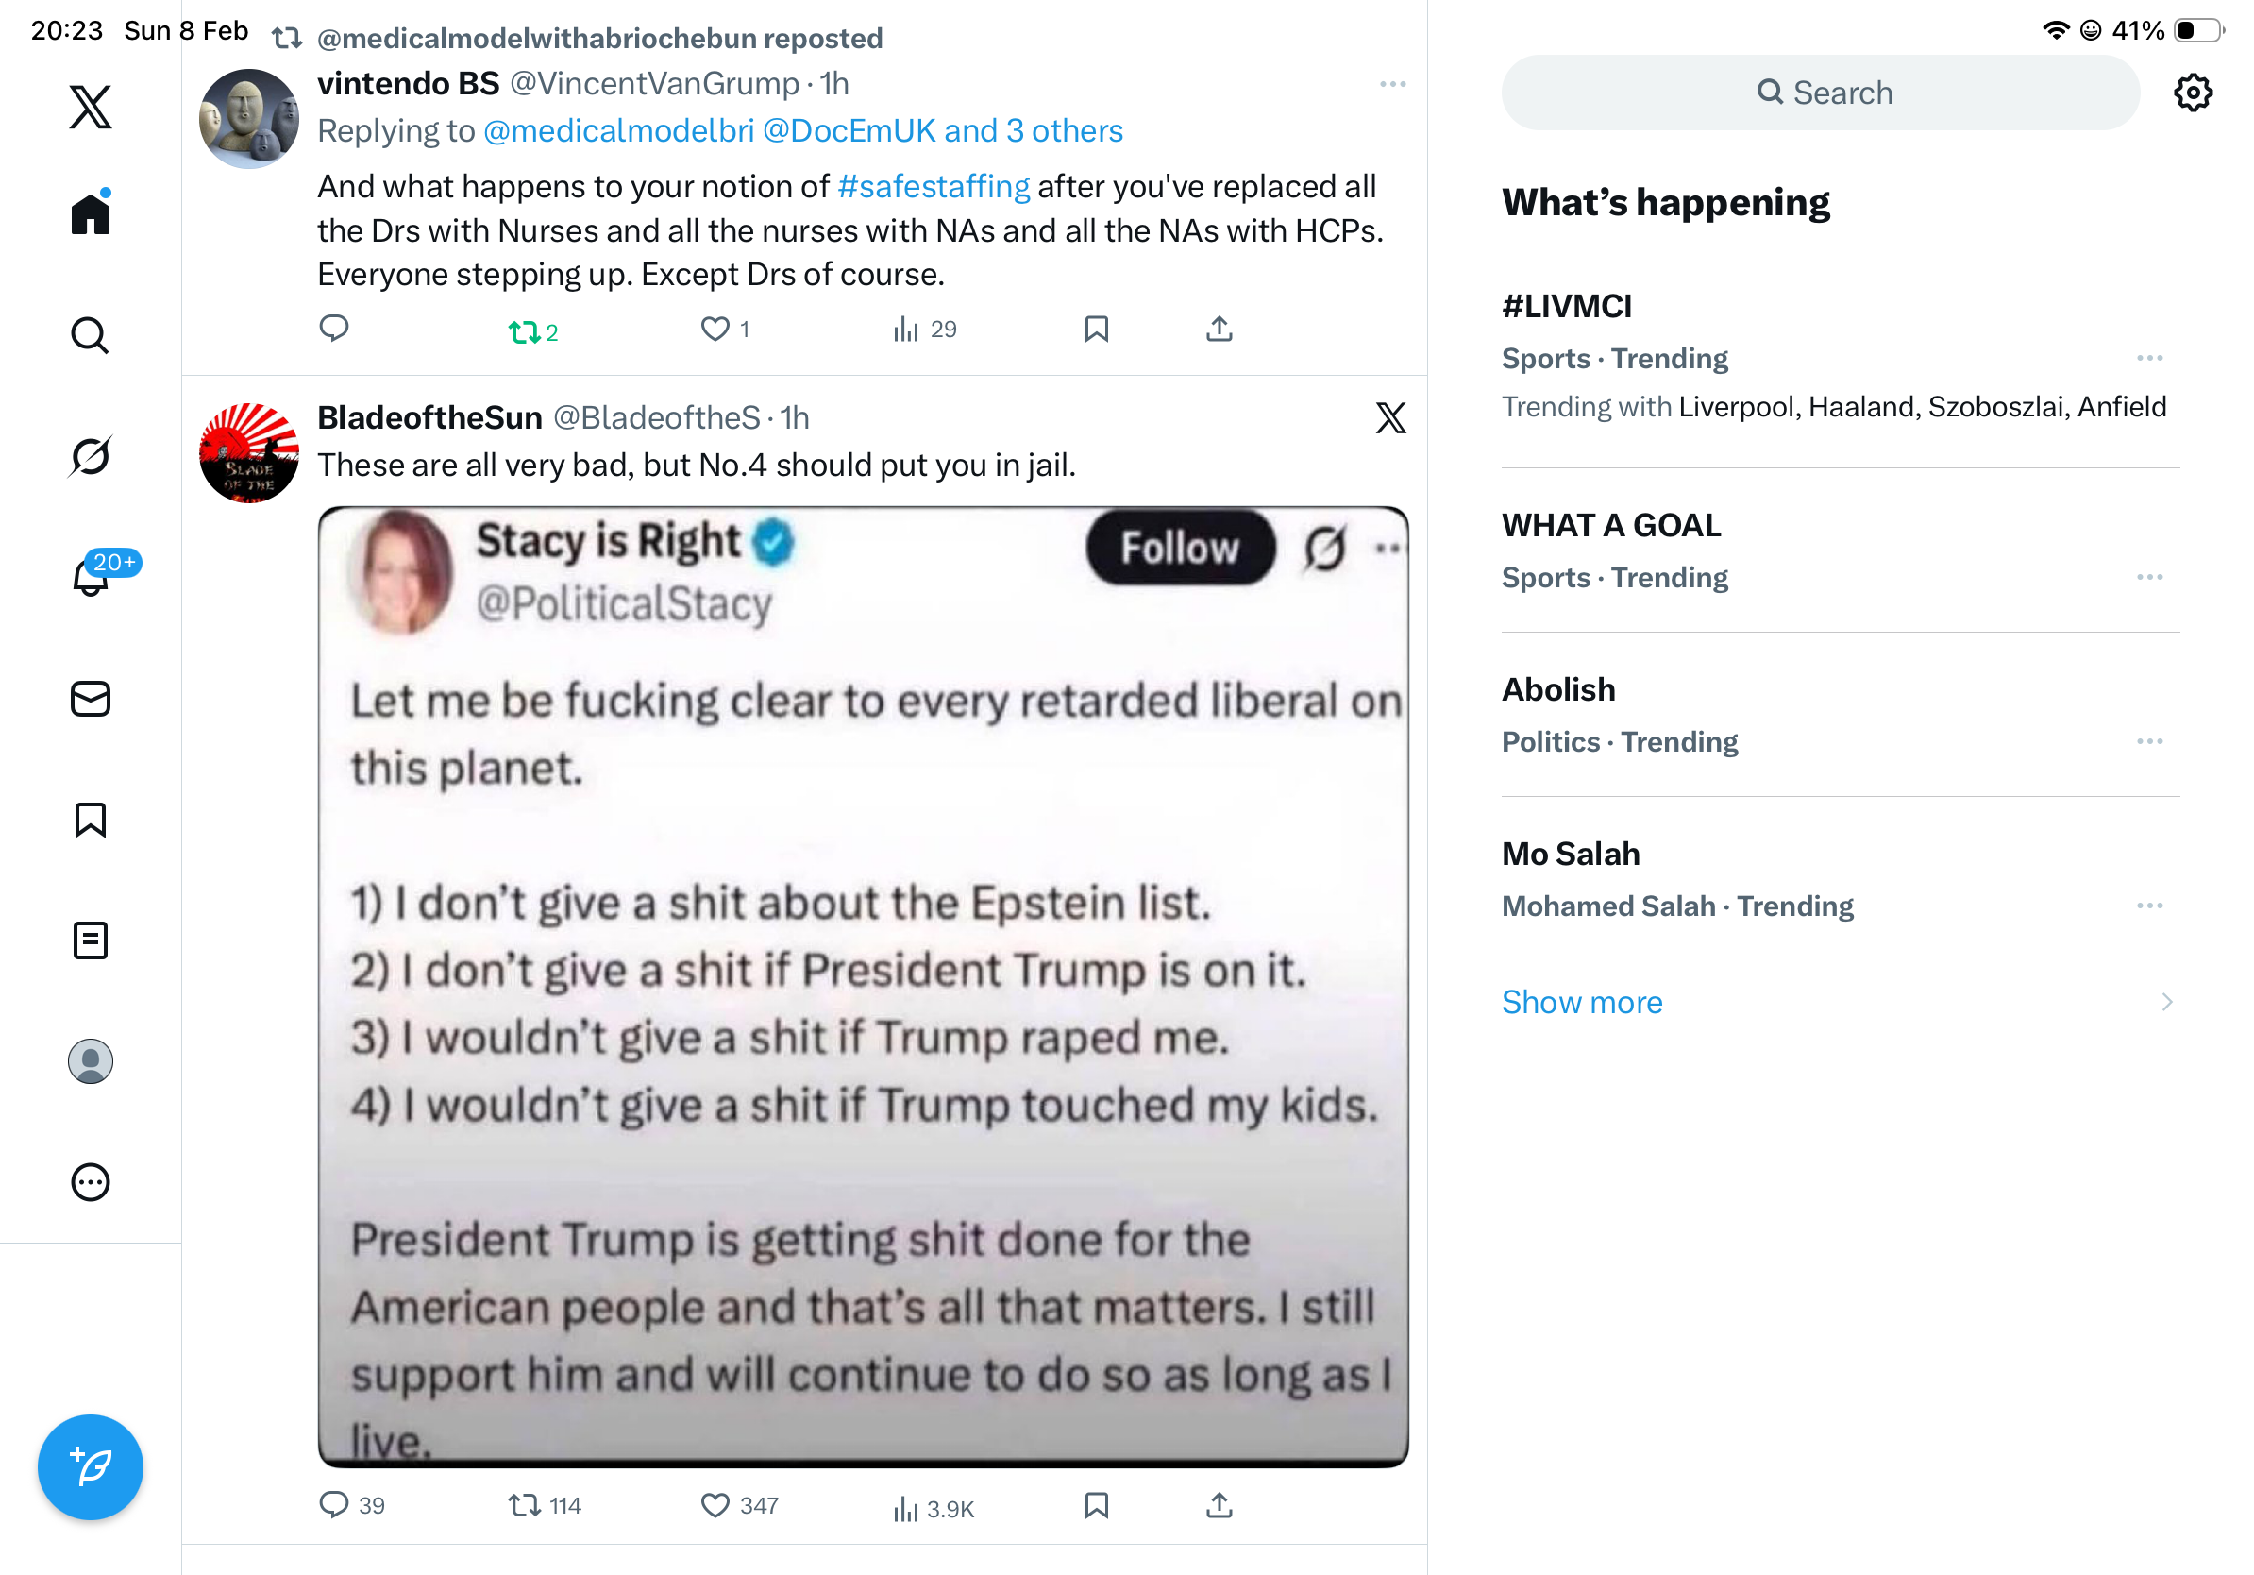Open Direct Messages envelope icon

point(91,699)
